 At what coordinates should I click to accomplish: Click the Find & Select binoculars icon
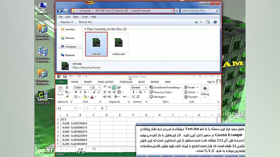(x=205, y=89)
